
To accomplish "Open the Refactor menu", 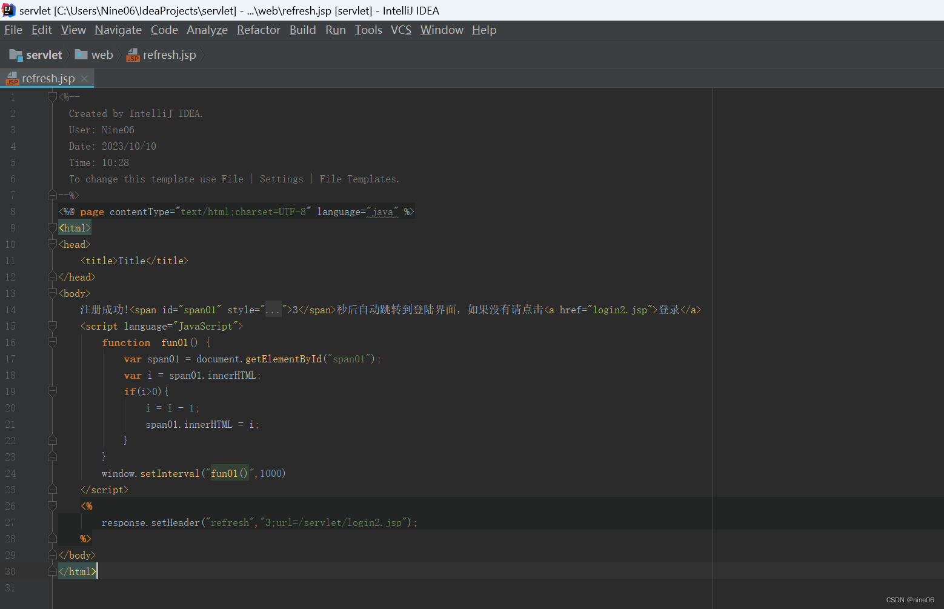I will tap(259, 30).
